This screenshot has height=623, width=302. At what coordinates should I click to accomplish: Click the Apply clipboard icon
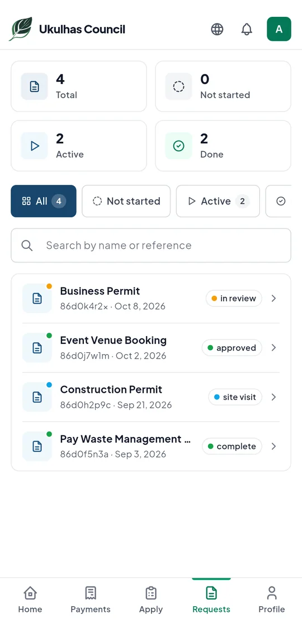[151, 593]
